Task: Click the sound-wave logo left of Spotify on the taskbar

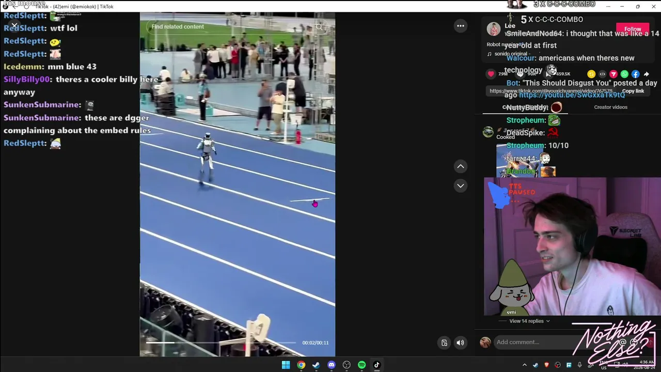Action: coord(347,365)
